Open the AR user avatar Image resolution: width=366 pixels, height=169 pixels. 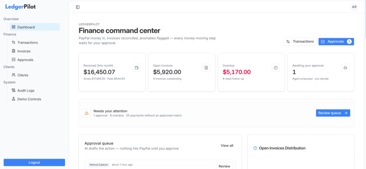pos(354,7)
